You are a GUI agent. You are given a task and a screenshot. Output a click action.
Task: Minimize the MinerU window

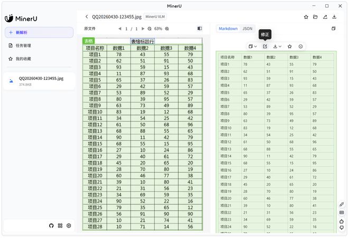[314, 6]
